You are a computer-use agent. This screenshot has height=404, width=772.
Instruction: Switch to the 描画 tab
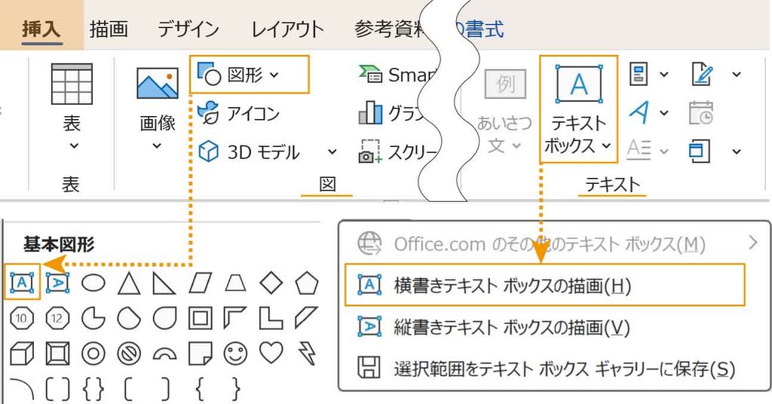click(109, 29)
